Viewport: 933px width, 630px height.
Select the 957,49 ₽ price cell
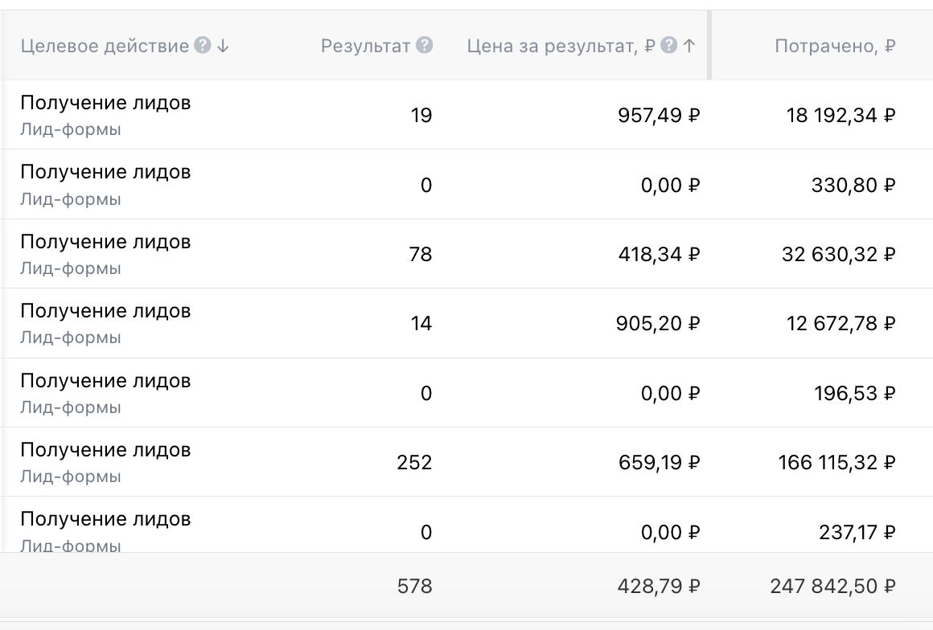coord(659,116)
